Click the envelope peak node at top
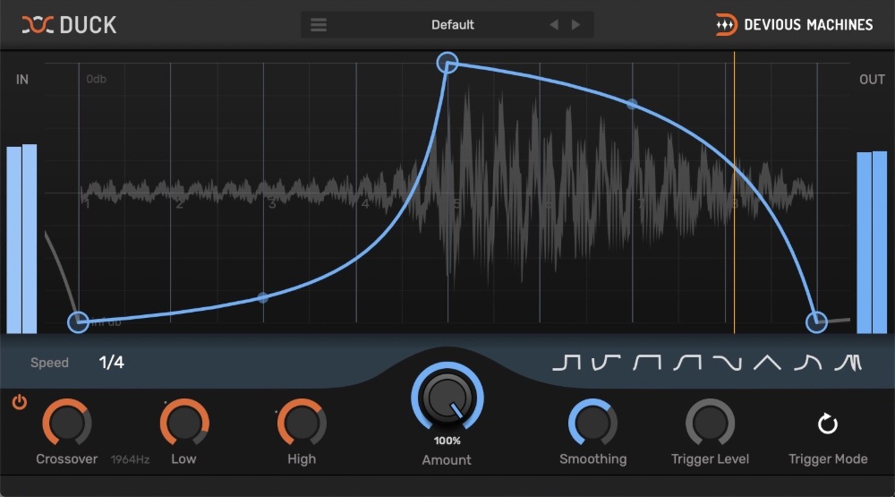895x497 pixels. (x=447, y=63)
